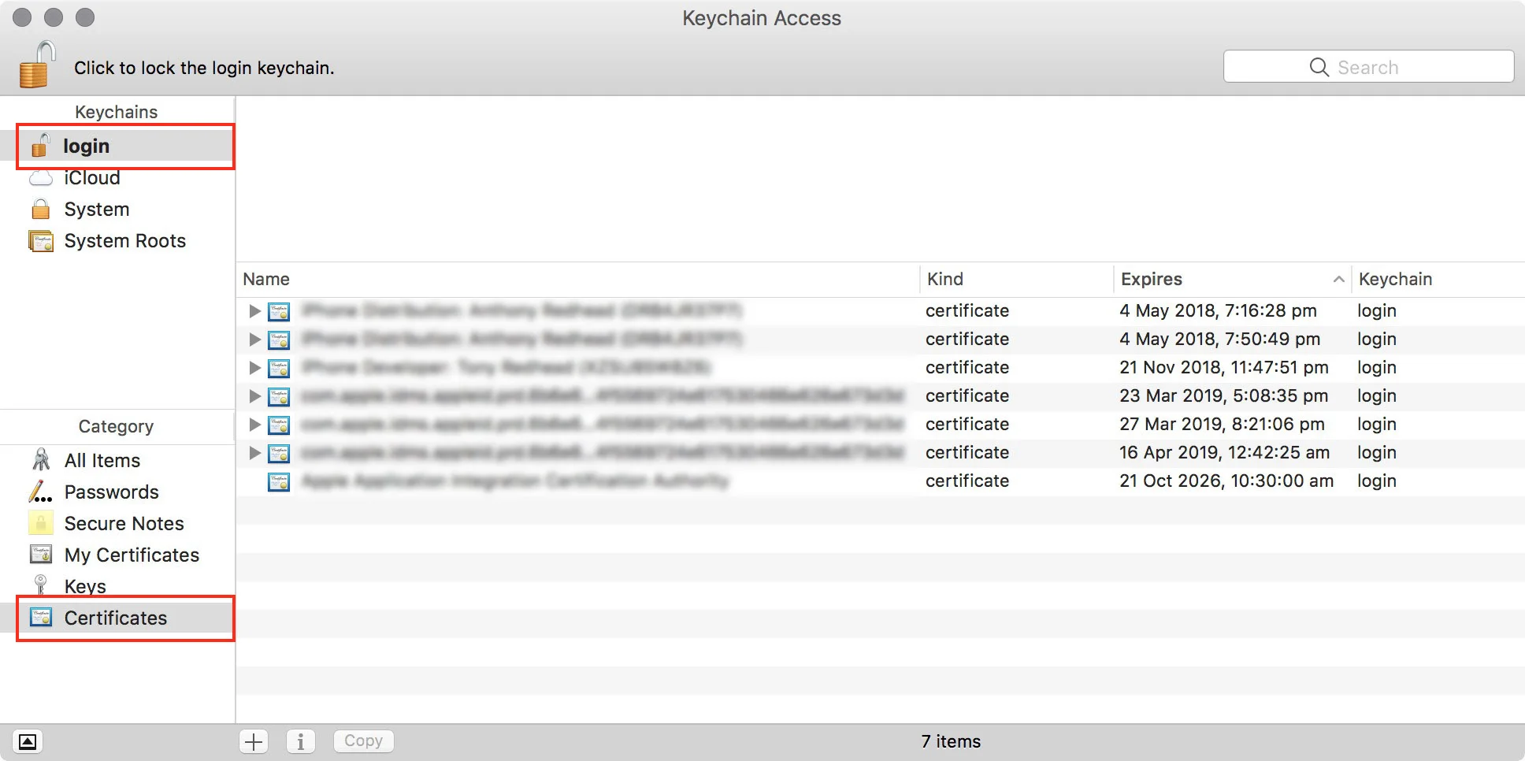This screenshot has height=761, width=1525.
Task: Click the padlock icon to lock login keychain
Action: point(38,65)
